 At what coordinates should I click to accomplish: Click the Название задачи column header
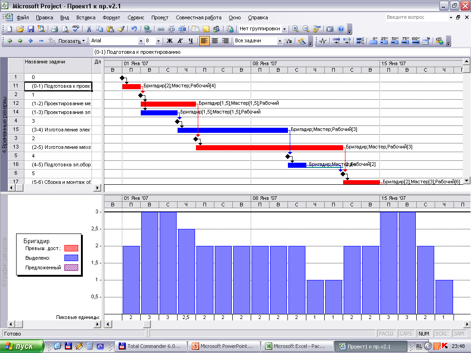[x=57, y=65]
